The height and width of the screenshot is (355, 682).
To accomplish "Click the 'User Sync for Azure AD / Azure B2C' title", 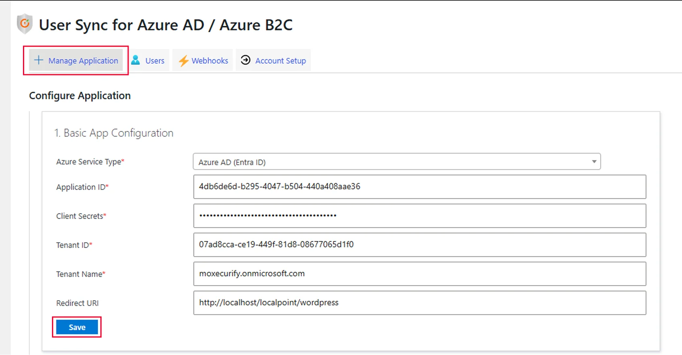I will coord(166,25).
